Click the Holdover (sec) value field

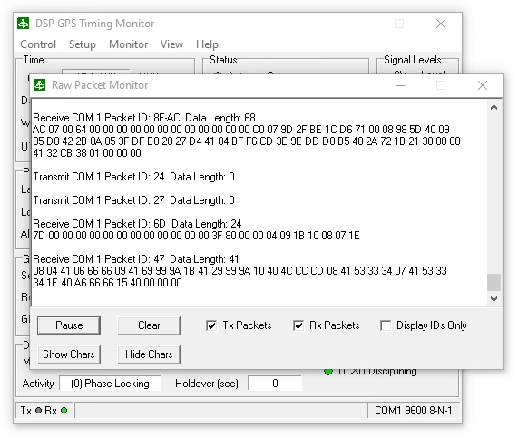coord(275,384)
